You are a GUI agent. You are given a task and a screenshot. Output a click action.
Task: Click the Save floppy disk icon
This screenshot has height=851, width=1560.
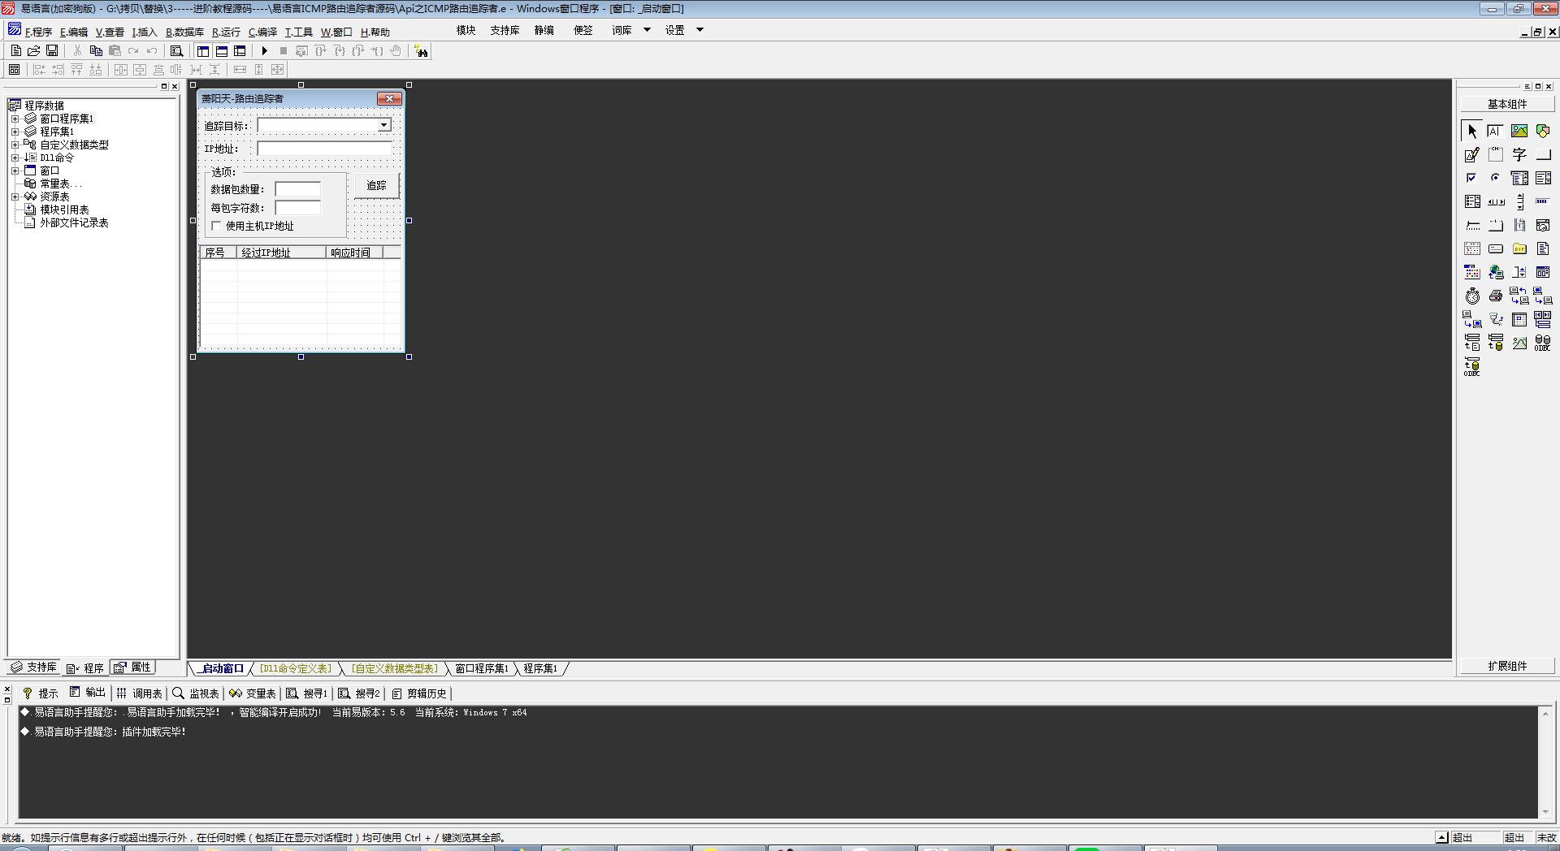tap(52, 50)
